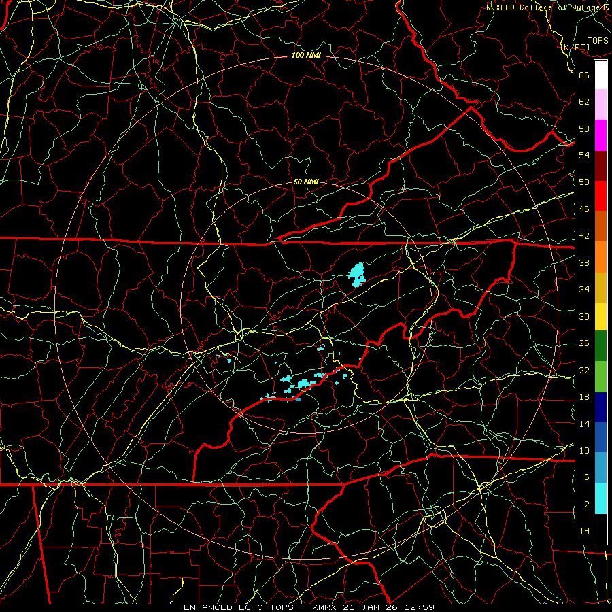The height and width of the screenshot is (612, 612).
Task: Click the legend value "30"
Action: (584, 316)
